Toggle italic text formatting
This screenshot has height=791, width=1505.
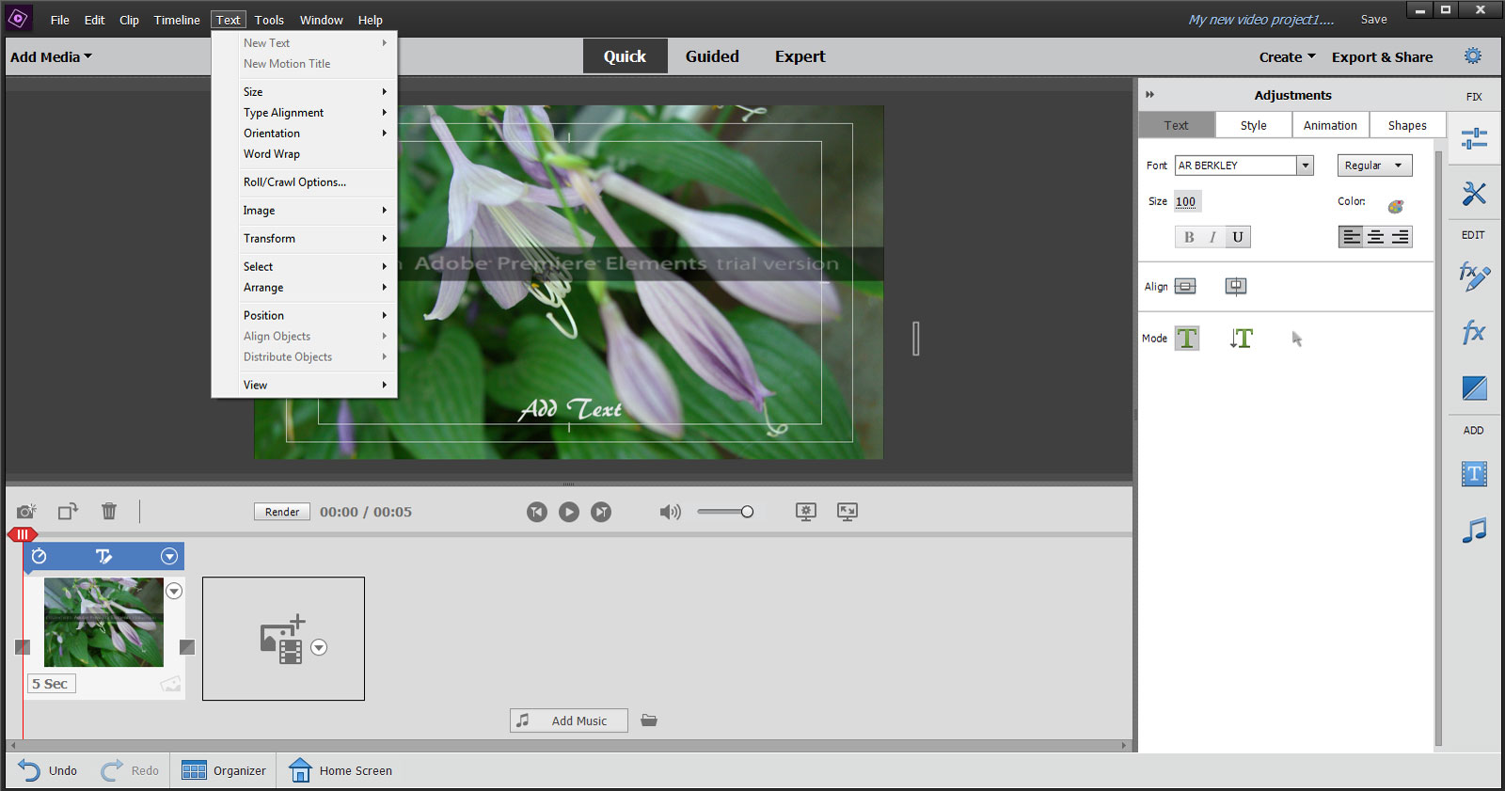tap(1213, 237)
